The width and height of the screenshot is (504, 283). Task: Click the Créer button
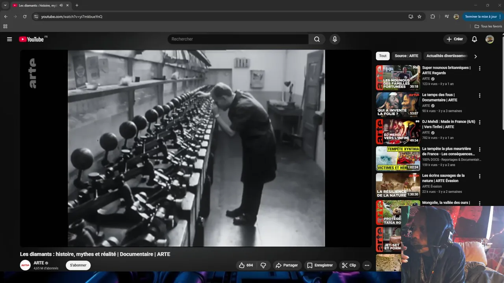click(x=455, y=39)
